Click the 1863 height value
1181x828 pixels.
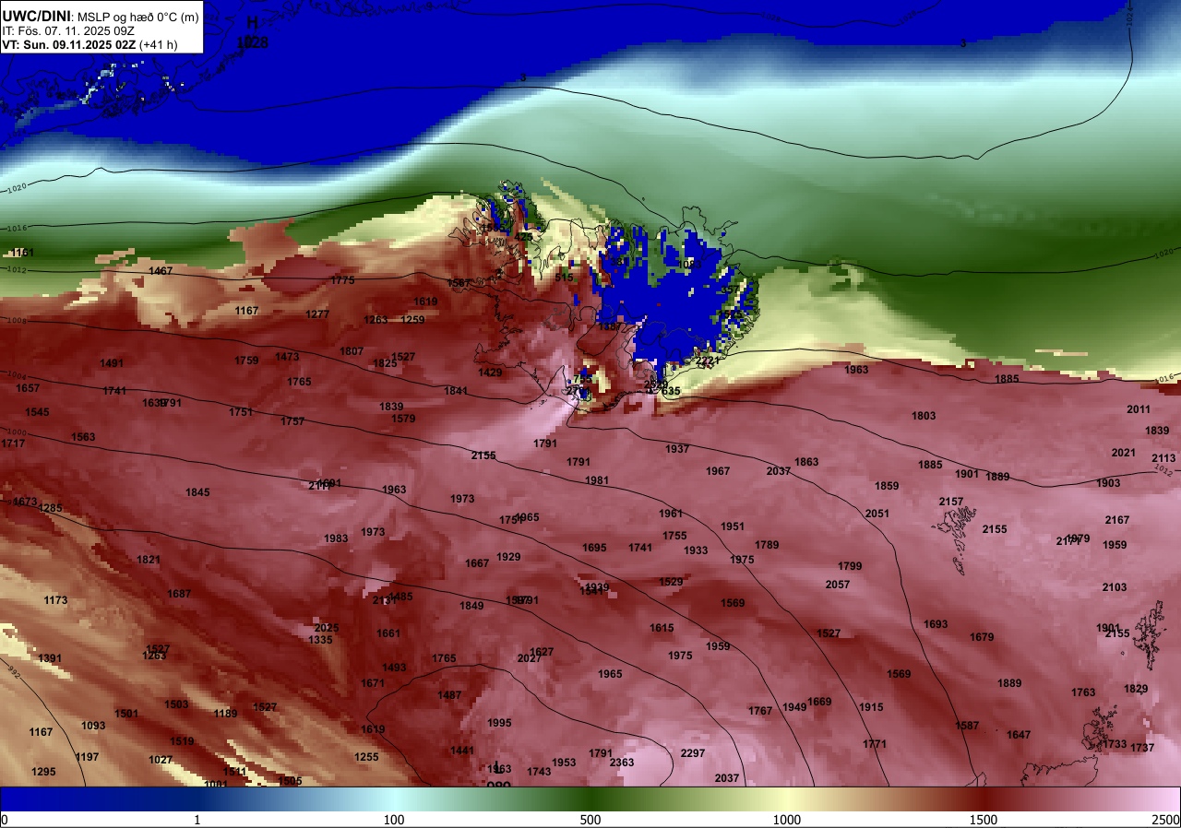(806, 462)
